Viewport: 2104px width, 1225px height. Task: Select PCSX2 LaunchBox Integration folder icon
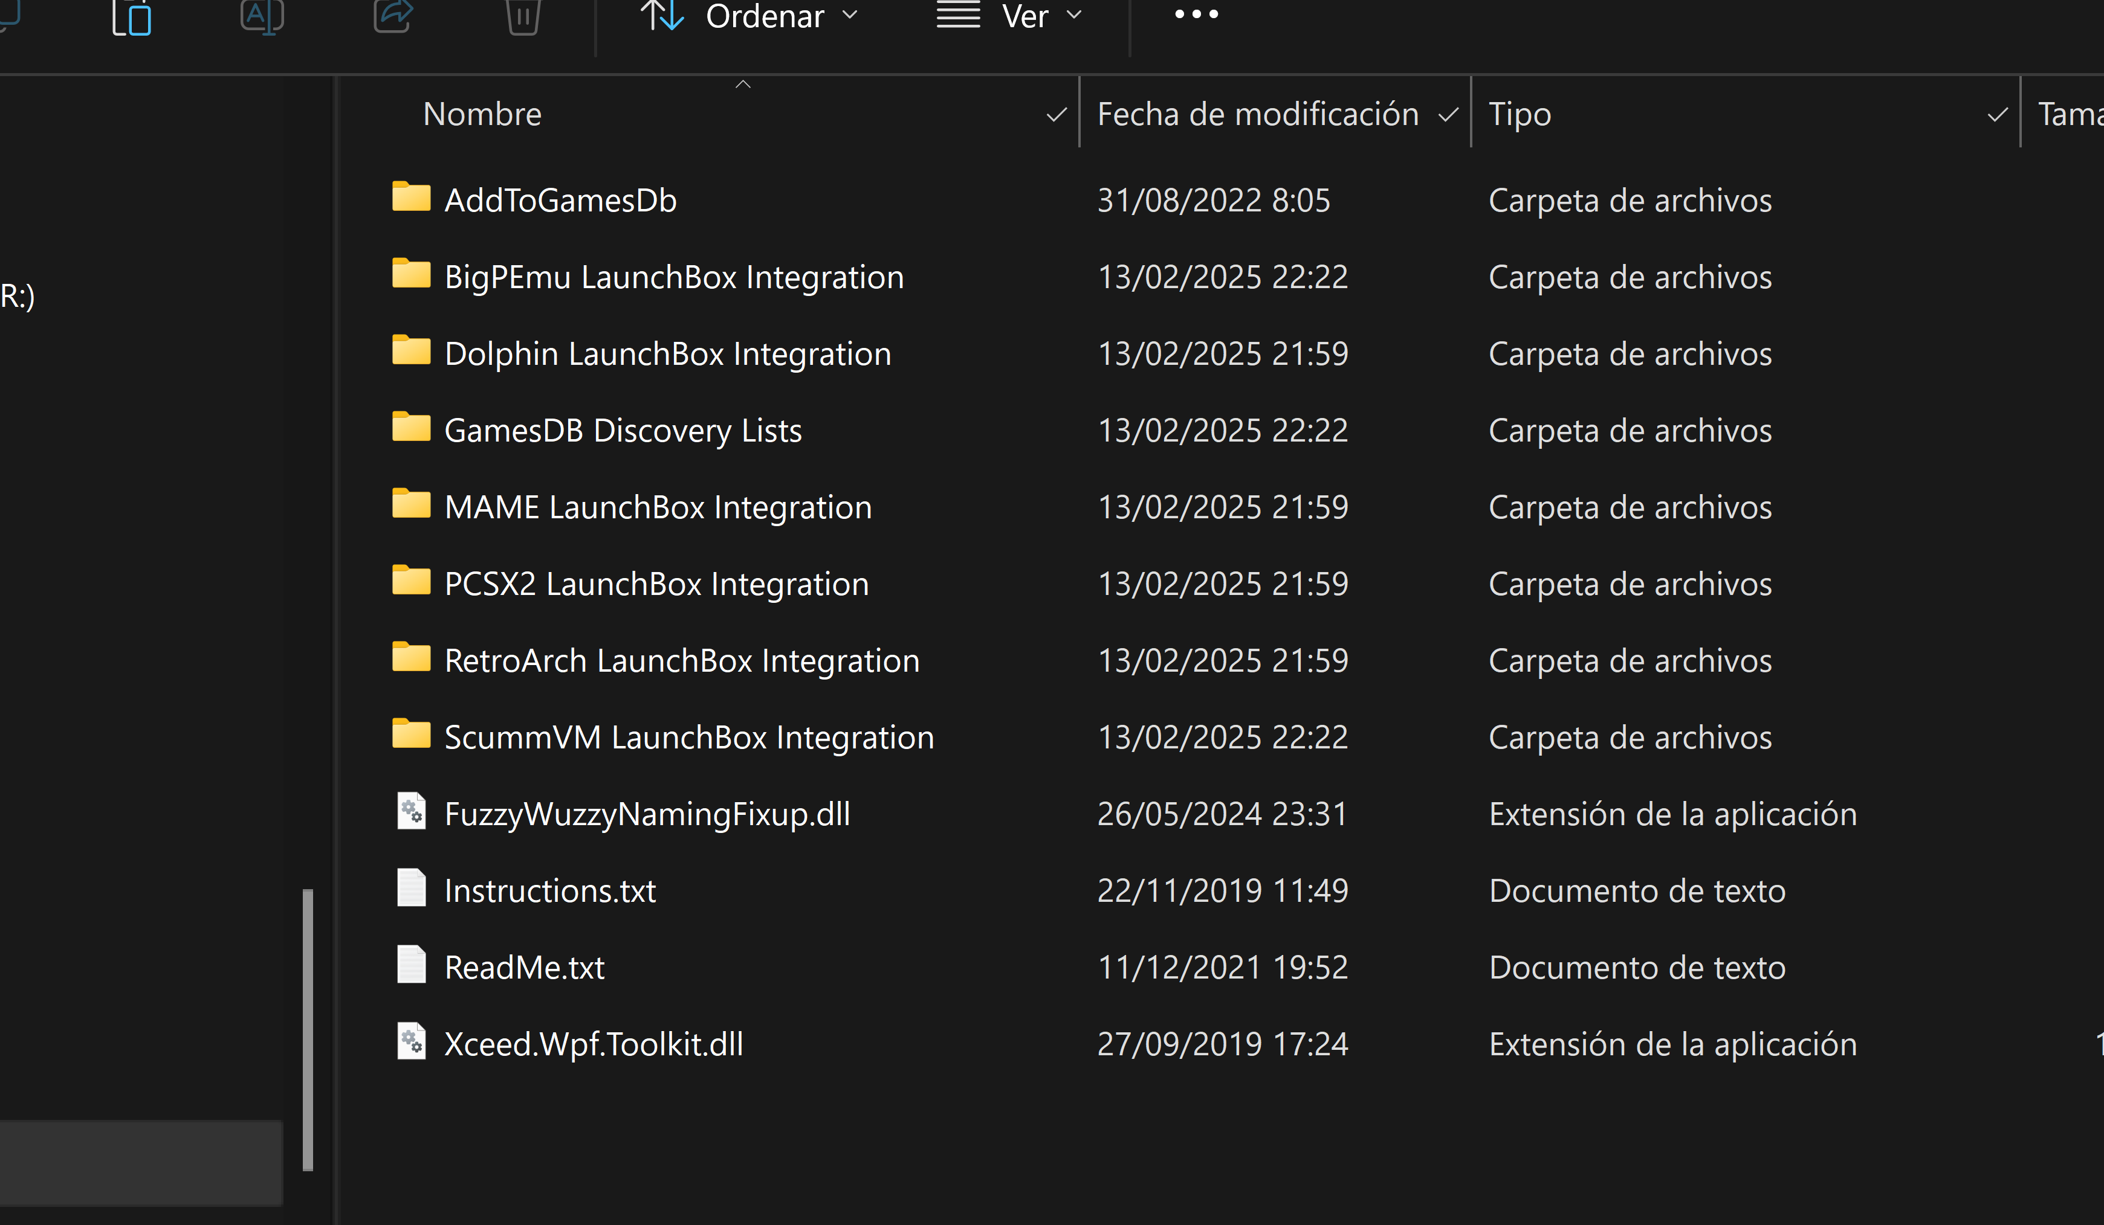[x=411, y=581]
